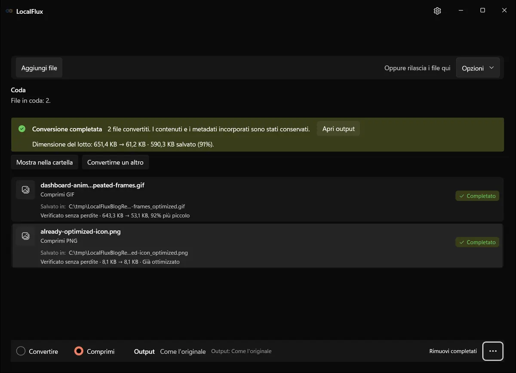Image resolution: width=516 pixels, height=373 pixels.
Task: Click the 92% più piccolo result line
Action: coord(115,215)
